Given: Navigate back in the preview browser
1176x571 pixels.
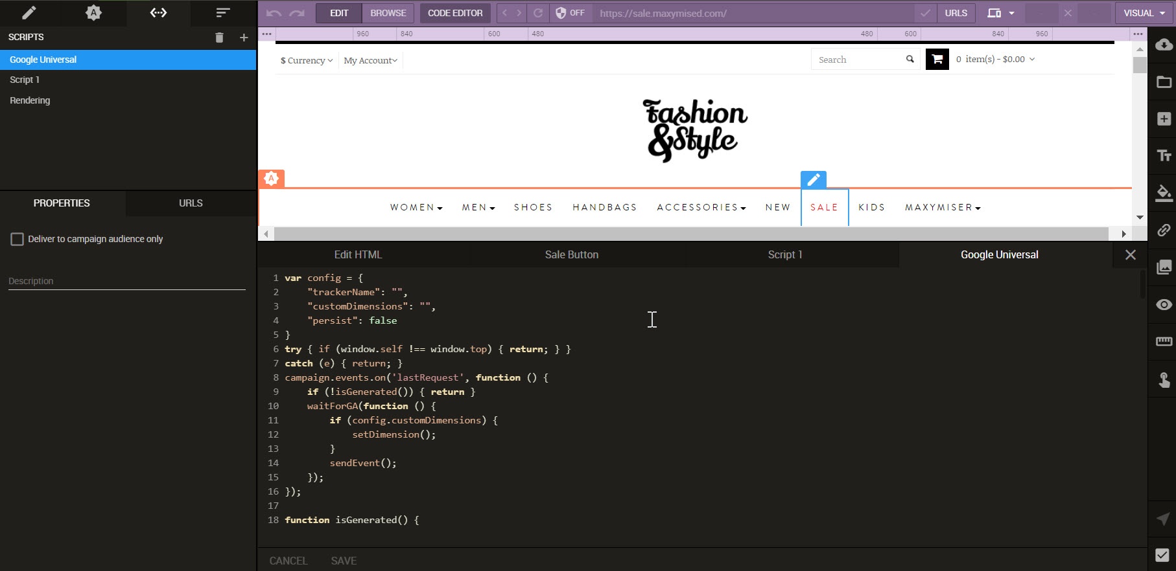Looking at the screenshot, I should (504, 13).
